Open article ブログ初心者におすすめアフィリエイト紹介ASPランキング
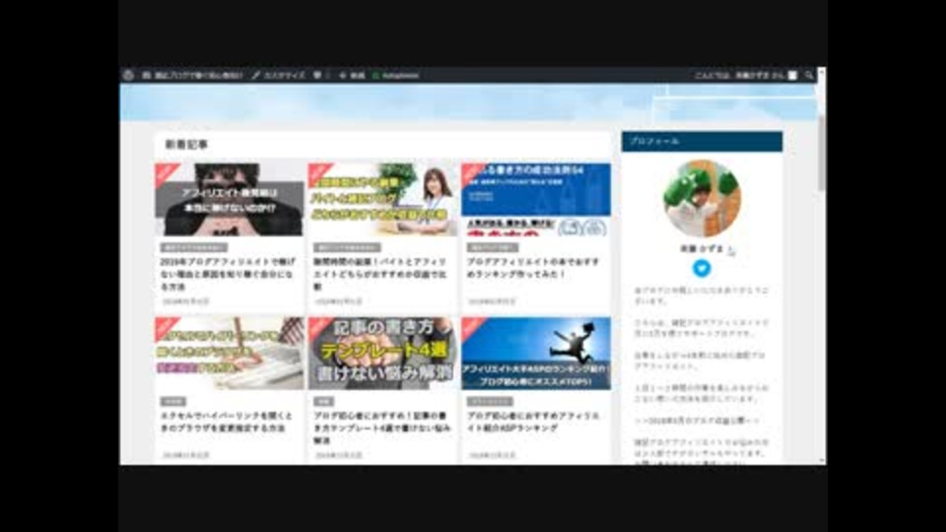This screenshot has width=946, height=532. pos(533,422)
